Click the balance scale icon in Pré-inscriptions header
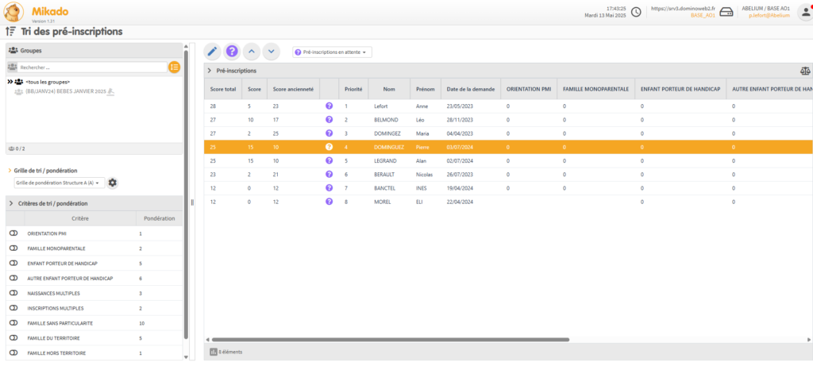This screenshot has height=366, width=813. point(805,71)
